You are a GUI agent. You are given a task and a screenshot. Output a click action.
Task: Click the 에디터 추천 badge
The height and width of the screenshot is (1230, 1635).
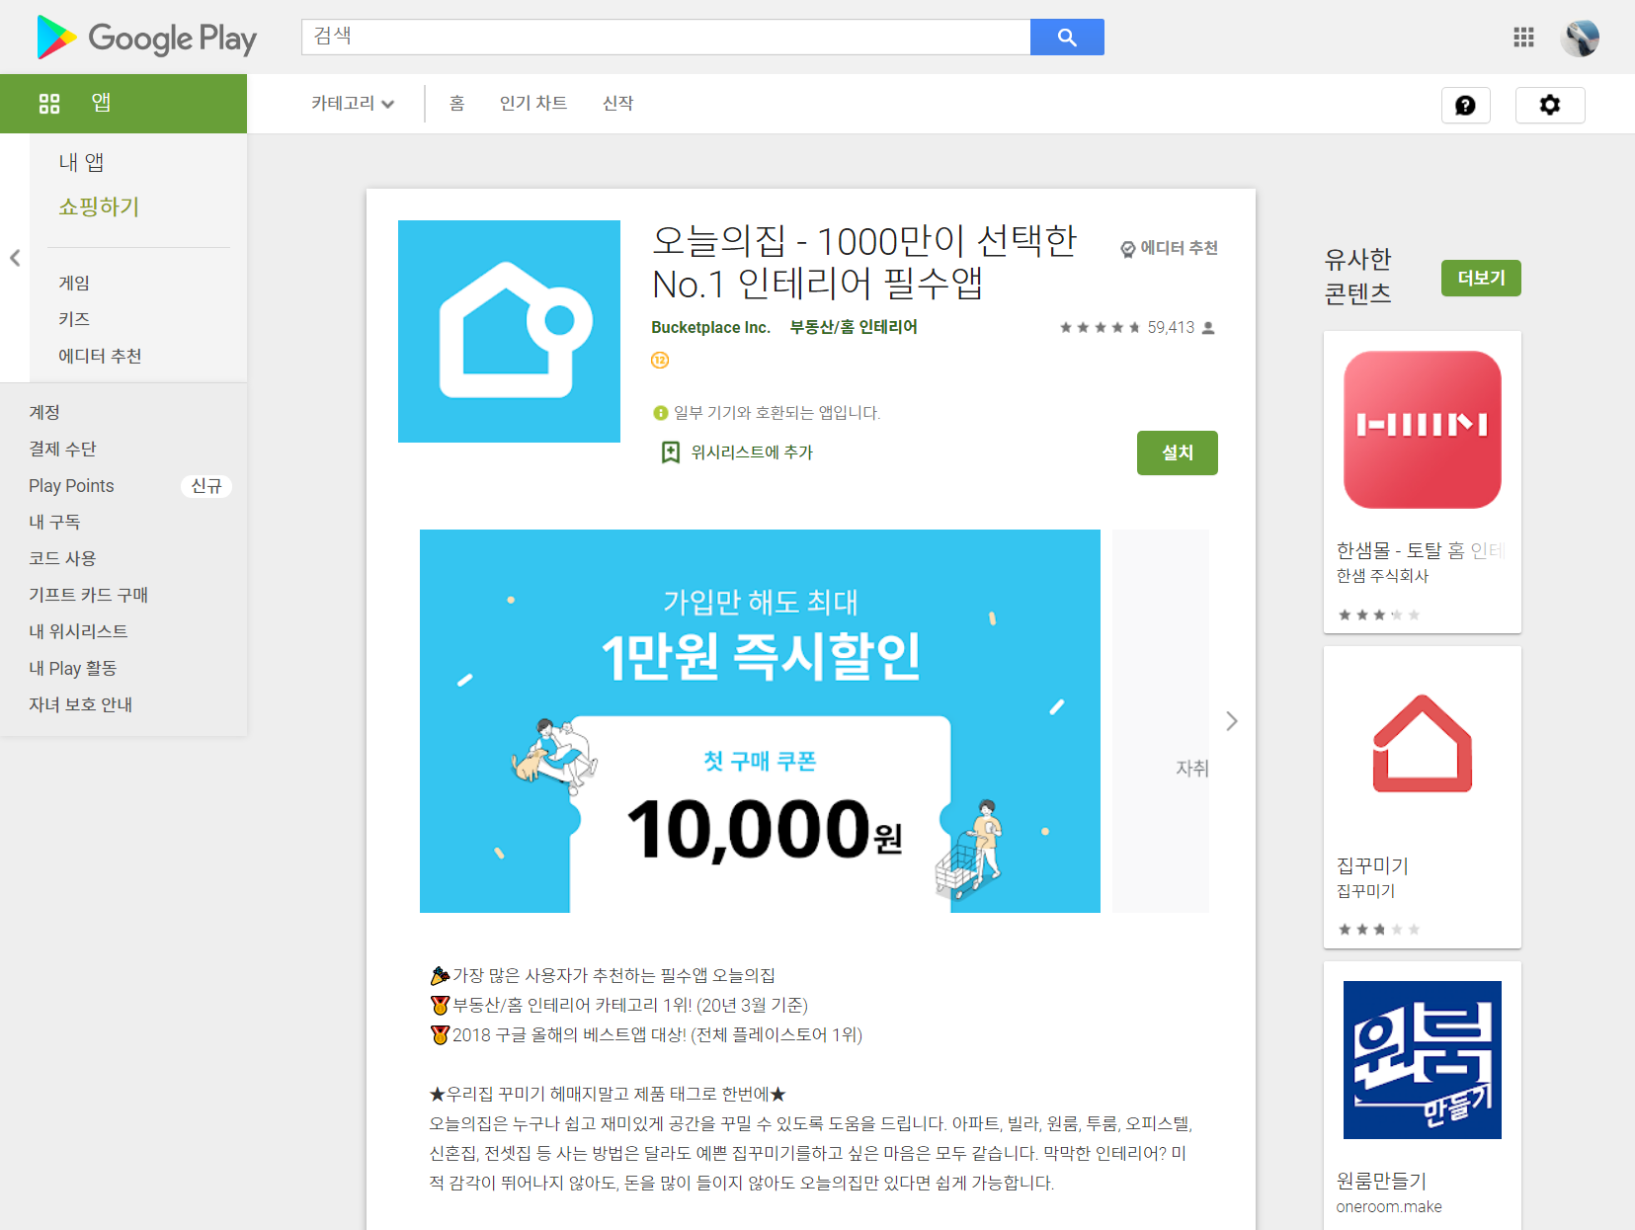click(x=1169, y=248)
